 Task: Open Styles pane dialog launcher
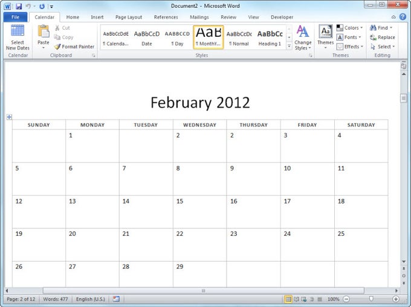[x=310, y=56]
